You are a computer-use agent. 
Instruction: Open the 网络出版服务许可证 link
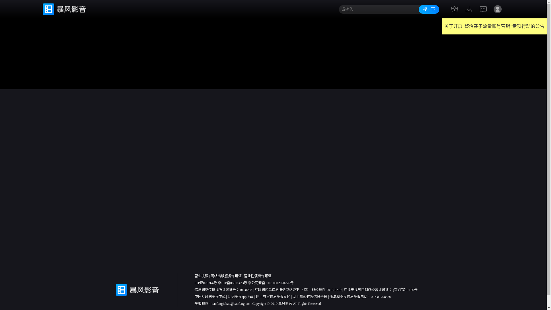click(226, 276)
